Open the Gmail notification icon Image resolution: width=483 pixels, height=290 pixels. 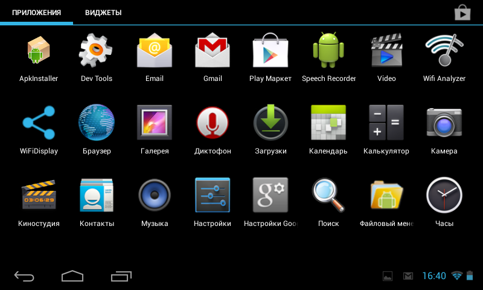tap(408, 276)
